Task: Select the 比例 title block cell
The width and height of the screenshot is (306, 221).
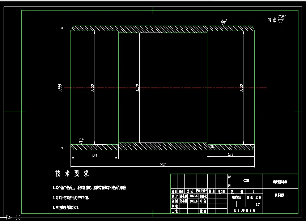Action: tap(258, 197)
